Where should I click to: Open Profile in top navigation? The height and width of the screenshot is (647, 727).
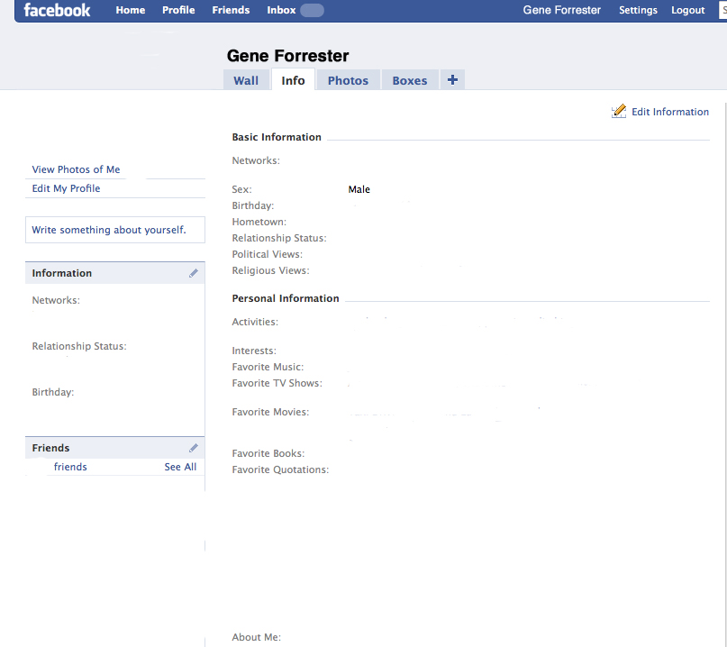178,10
